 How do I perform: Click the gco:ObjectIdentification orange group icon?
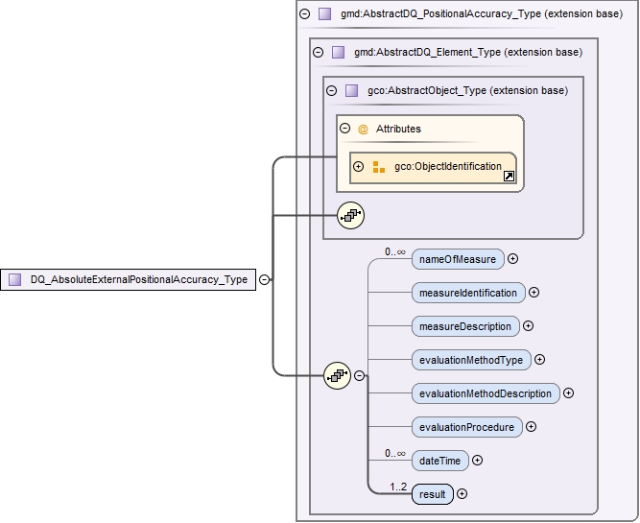(379, 167)
